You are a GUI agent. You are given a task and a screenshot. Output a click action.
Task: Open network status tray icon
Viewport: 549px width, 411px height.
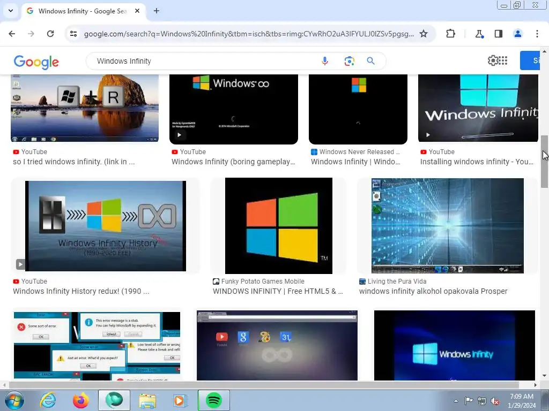tap(482, 401)
